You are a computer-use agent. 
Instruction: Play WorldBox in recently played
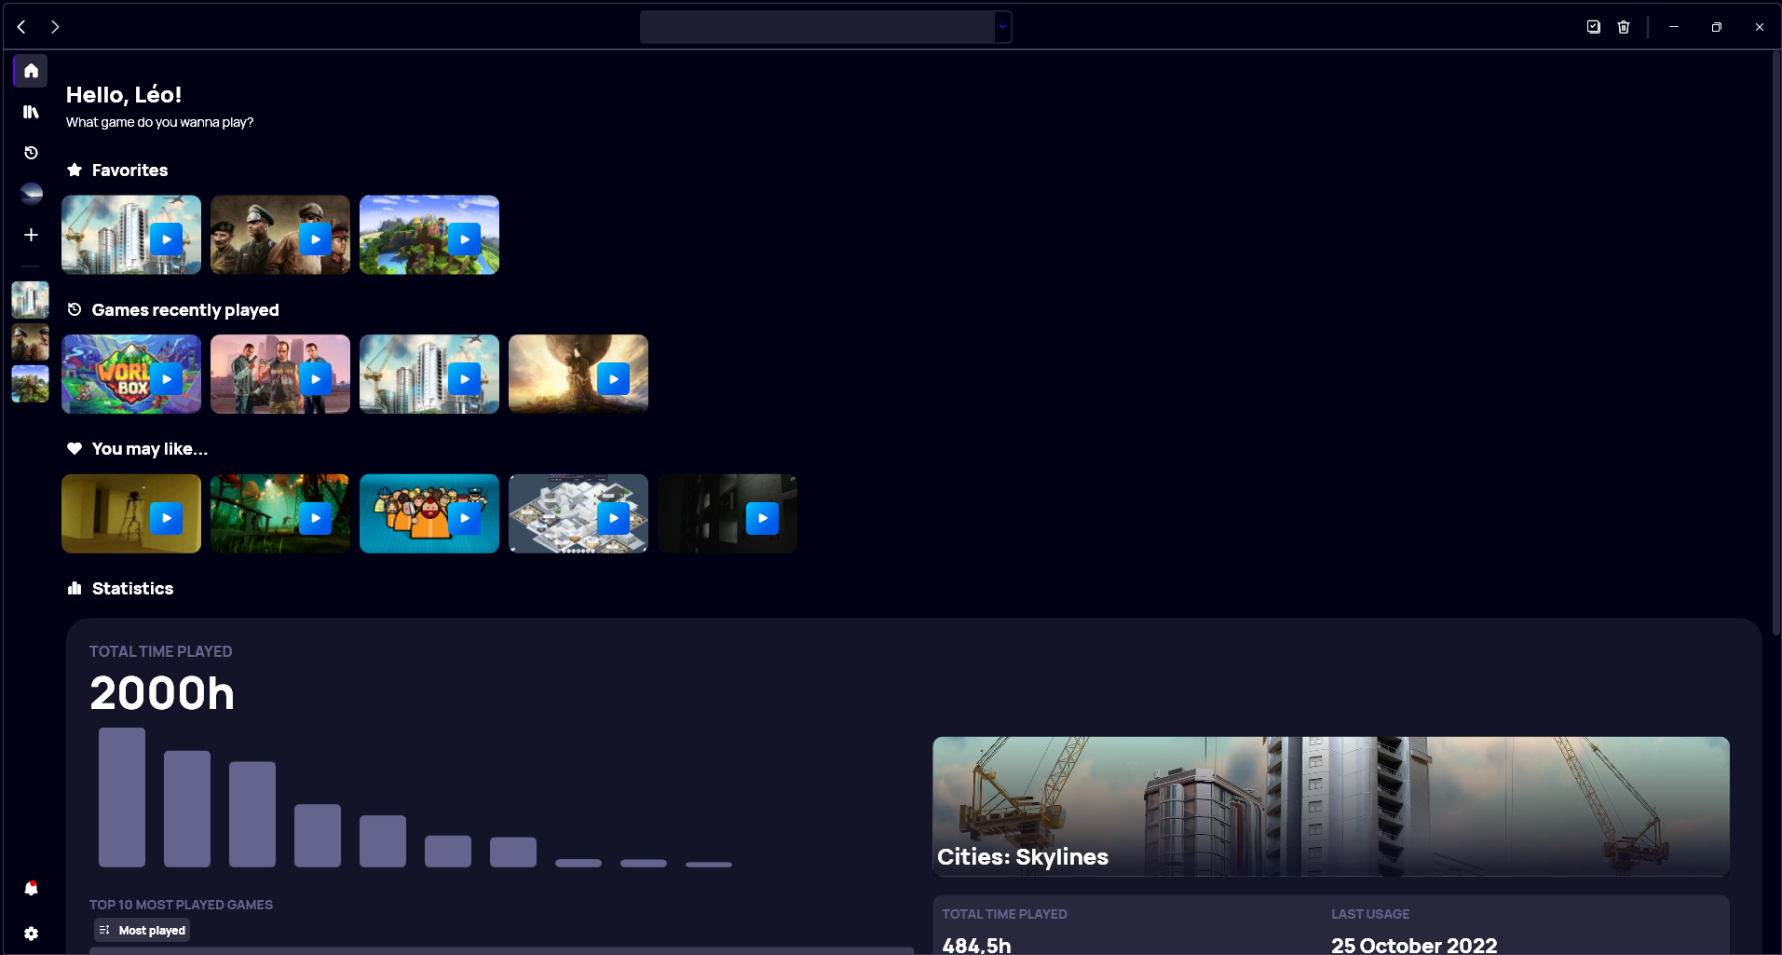(167, 379)
